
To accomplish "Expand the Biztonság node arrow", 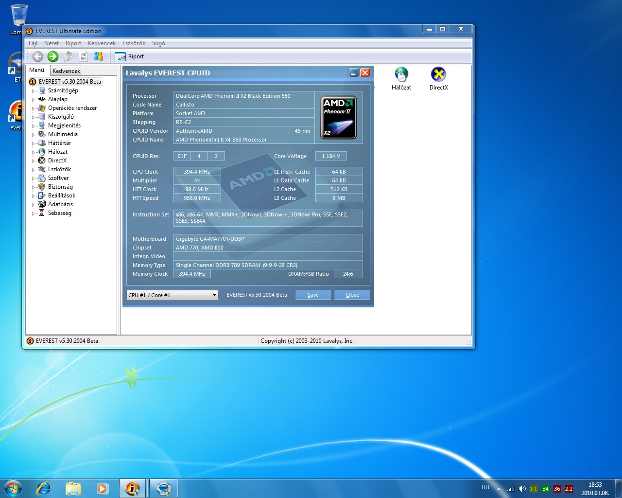I will coord(34,187).
